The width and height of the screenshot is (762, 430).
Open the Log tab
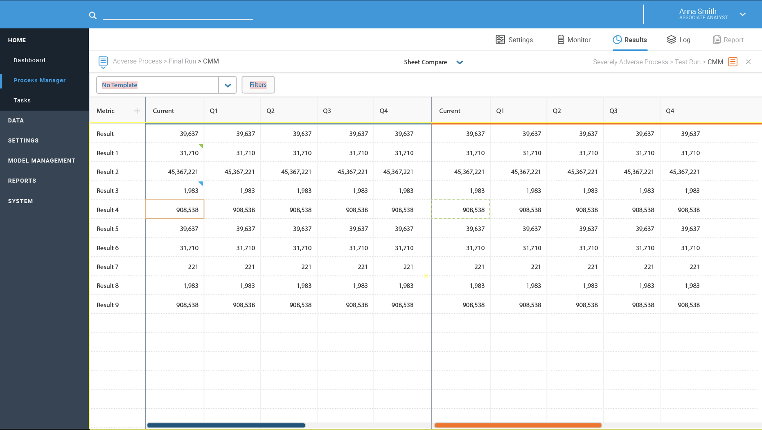[x=679, y=40]
